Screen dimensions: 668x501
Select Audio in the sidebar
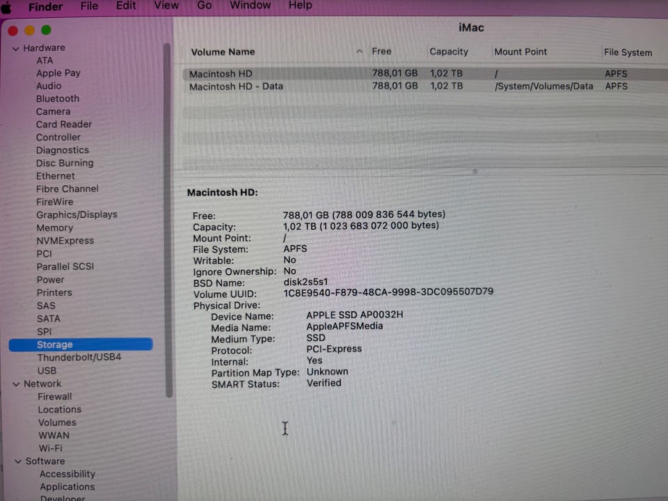point(49,86)
